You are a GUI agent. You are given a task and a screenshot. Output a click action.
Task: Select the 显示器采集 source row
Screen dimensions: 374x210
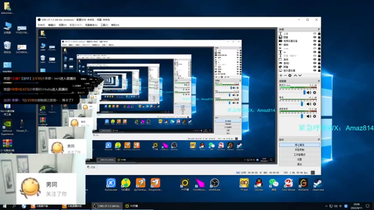(x=300, y=70)
